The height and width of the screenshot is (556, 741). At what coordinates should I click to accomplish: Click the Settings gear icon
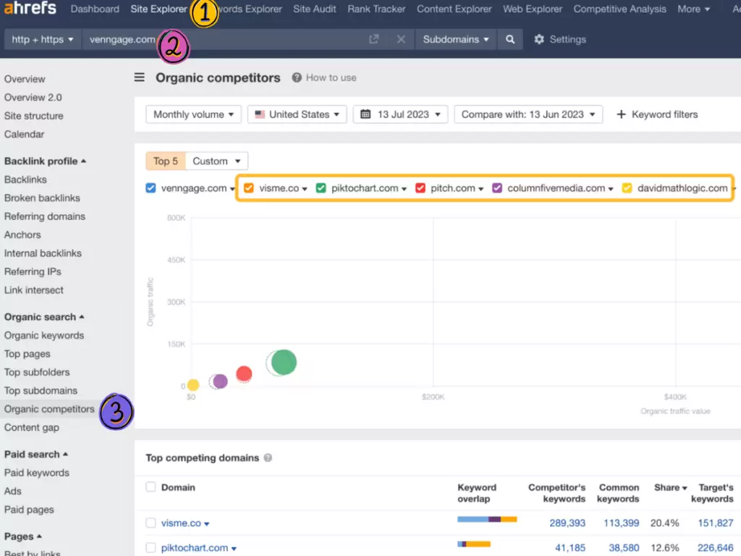[539, 39]
